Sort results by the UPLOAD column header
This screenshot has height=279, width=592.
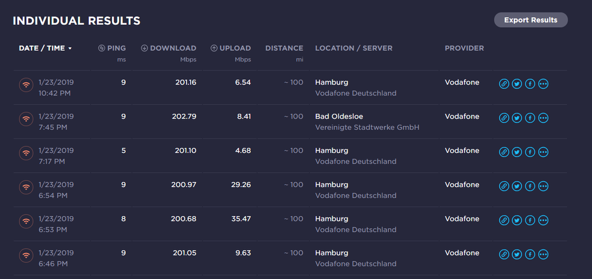coord(231,48)
